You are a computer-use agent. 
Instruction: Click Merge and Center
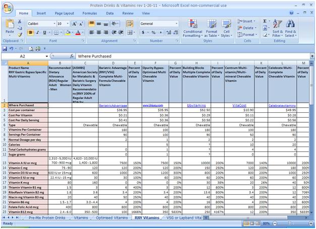click(130, 32)
